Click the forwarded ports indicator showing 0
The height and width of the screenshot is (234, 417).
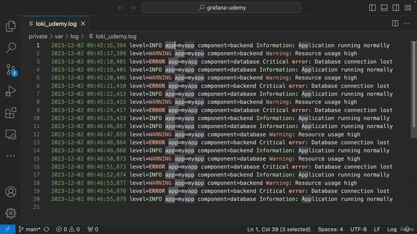click(93, 229)
